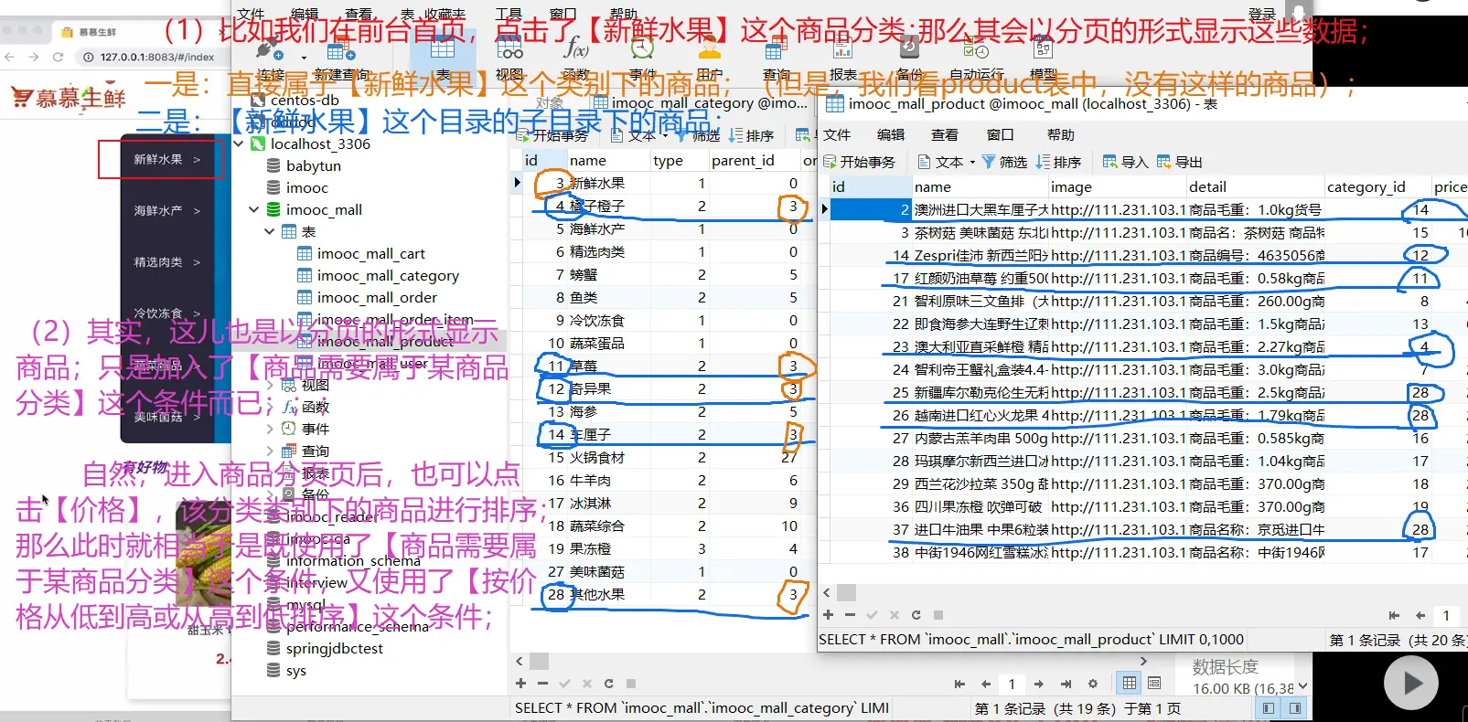
Task: Click 排序 sort in product window toolbar
Action: 1058,162
